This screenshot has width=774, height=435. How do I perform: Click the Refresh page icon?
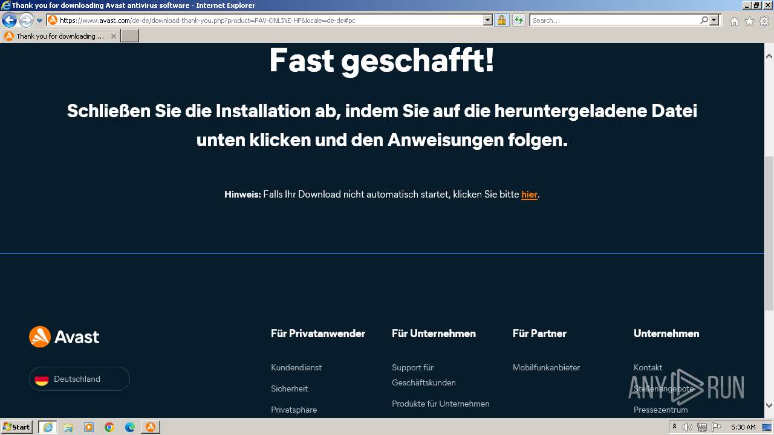click(518, 20)
